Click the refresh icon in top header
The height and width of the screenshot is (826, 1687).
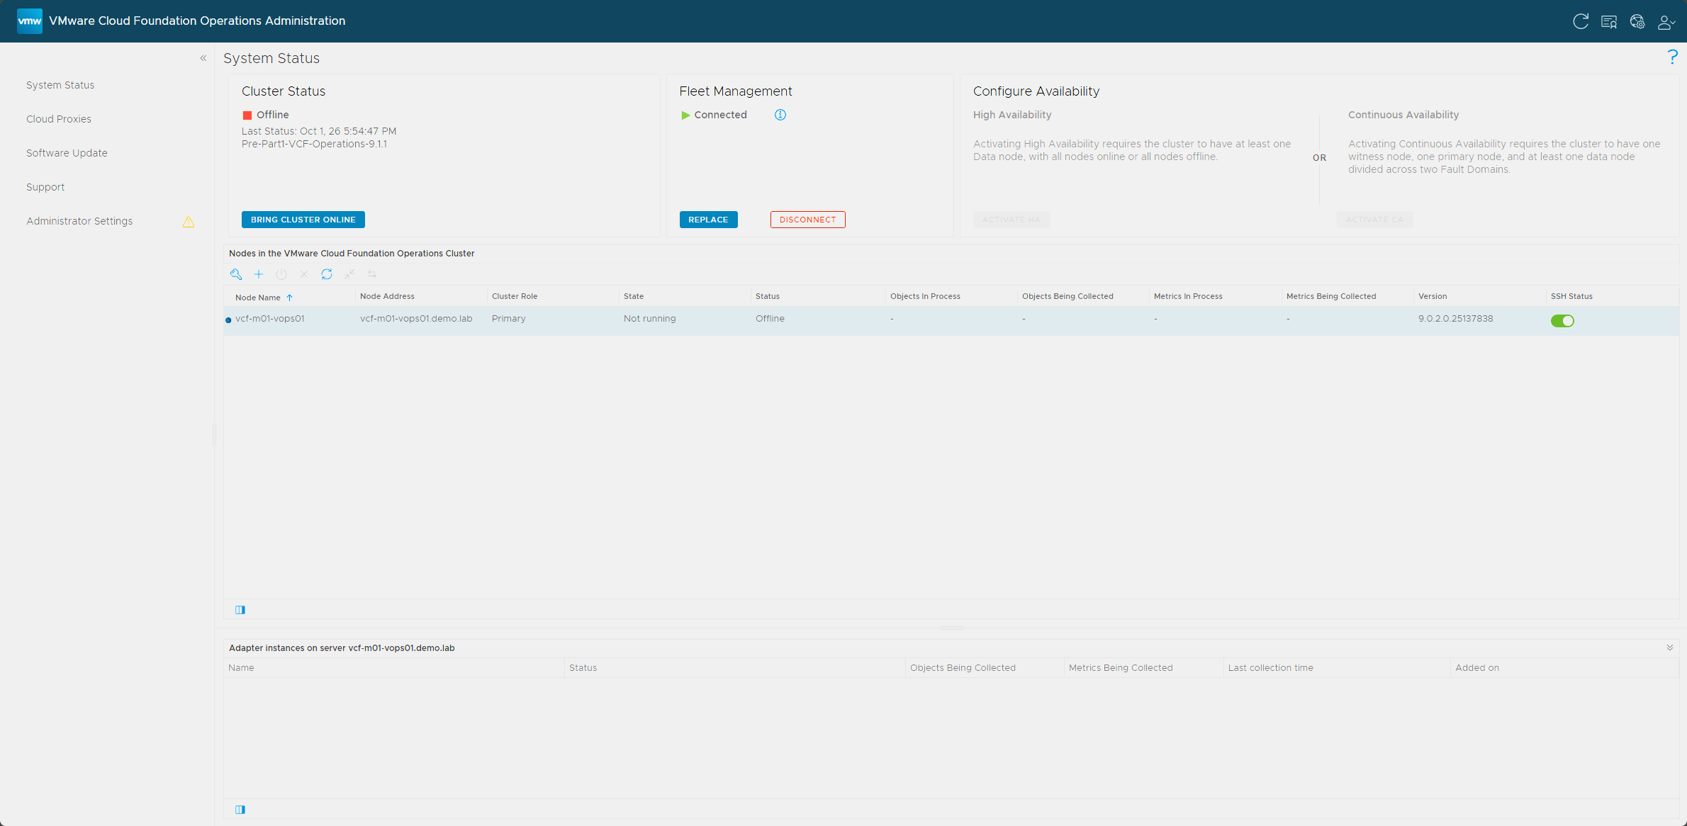(x=1580, y=21)
